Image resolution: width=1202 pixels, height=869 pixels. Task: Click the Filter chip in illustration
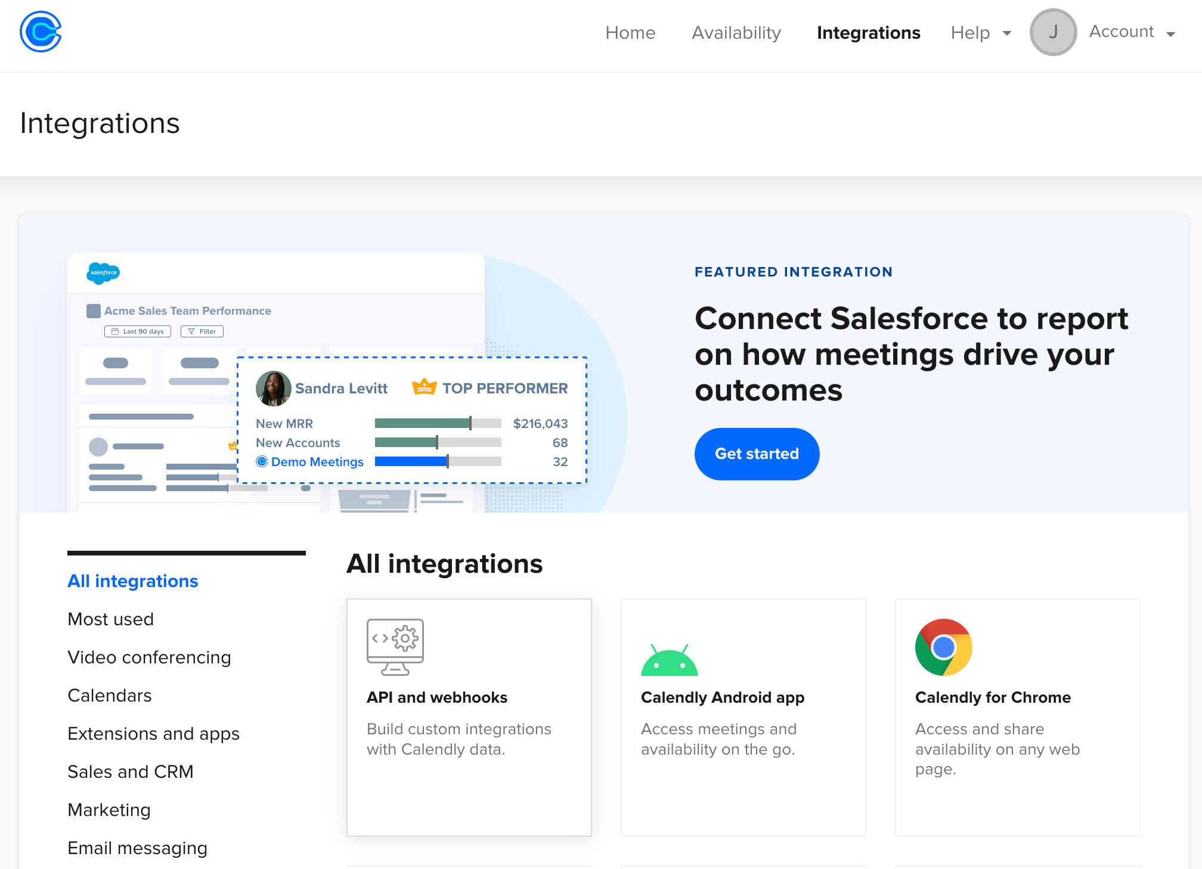click(x=202, y=331)
